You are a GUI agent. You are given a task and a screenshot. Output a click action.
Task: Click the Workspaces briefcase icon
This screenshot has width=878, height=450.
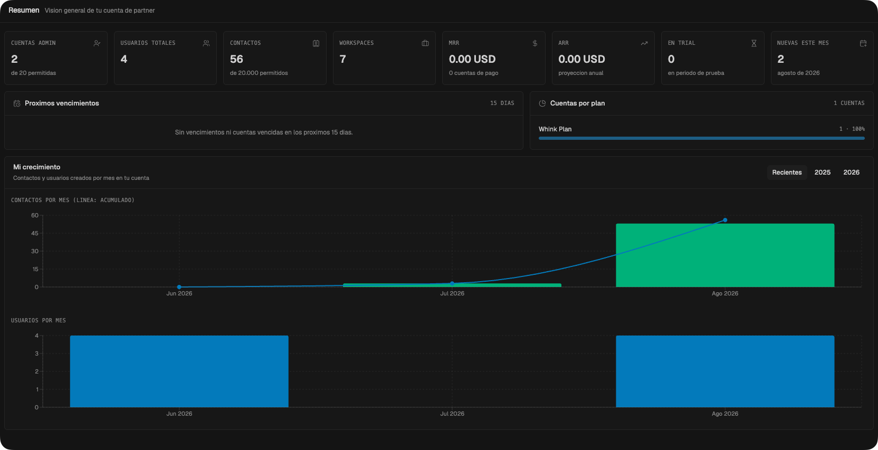pos(425,43)
